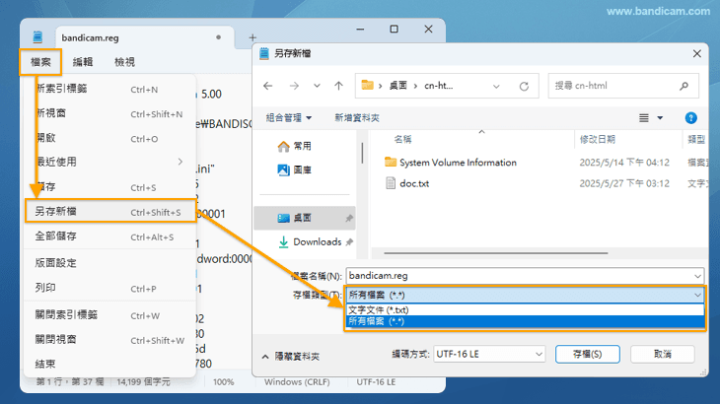Select 圖庫 in navigation pane

click(295, 170)
